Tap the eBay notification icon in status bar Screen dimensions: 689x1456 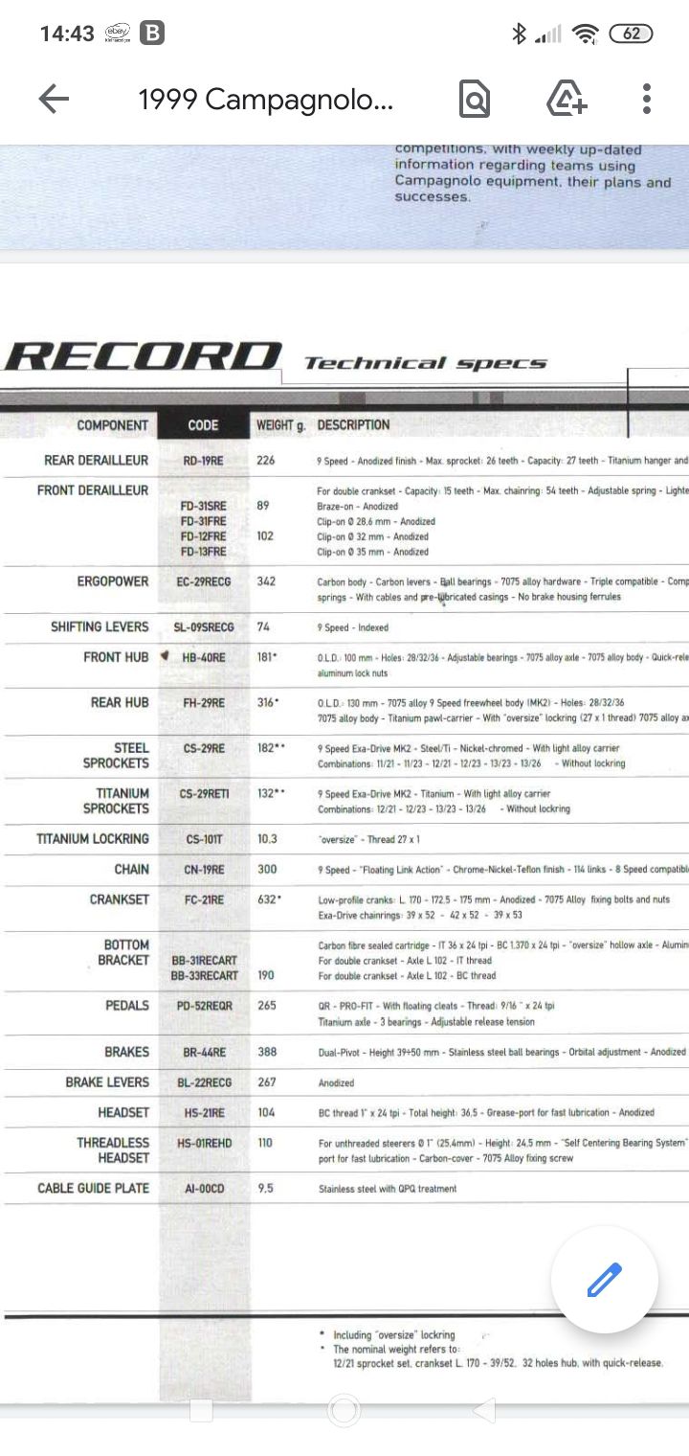pyautogui.click(x=117, y=33)
